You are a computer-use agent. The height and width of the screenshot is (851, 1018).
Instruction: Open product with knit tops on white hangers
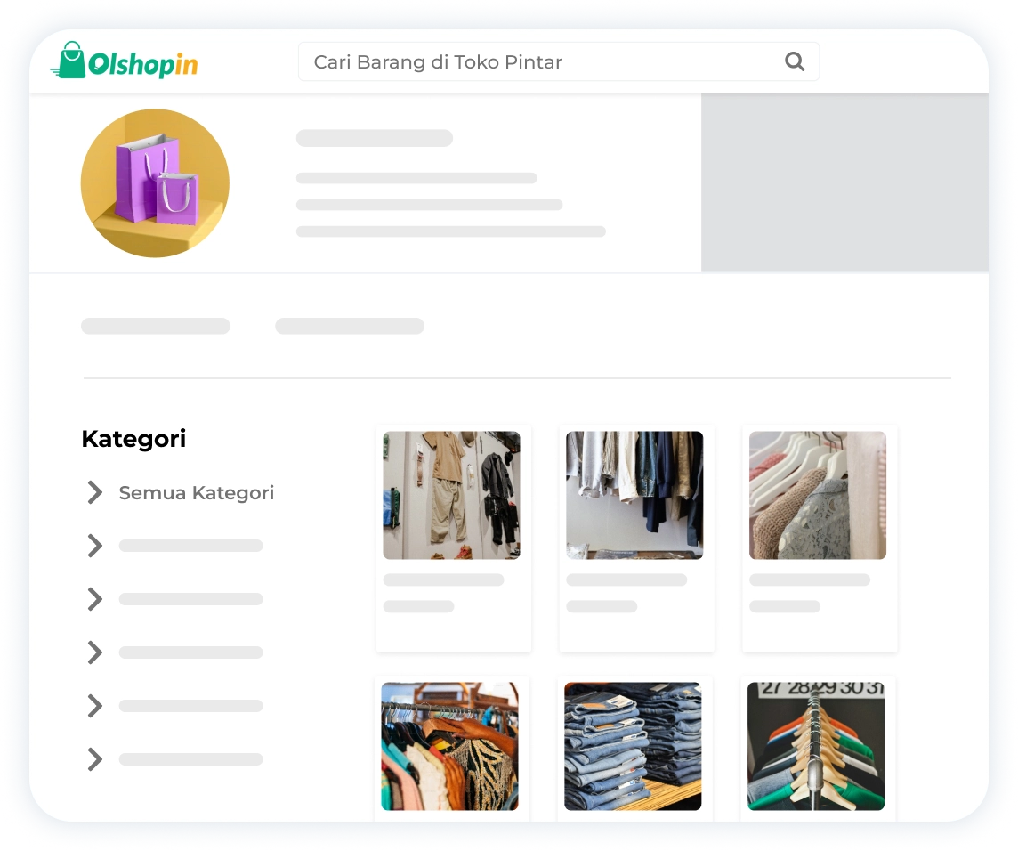click(x=818, y=495)
